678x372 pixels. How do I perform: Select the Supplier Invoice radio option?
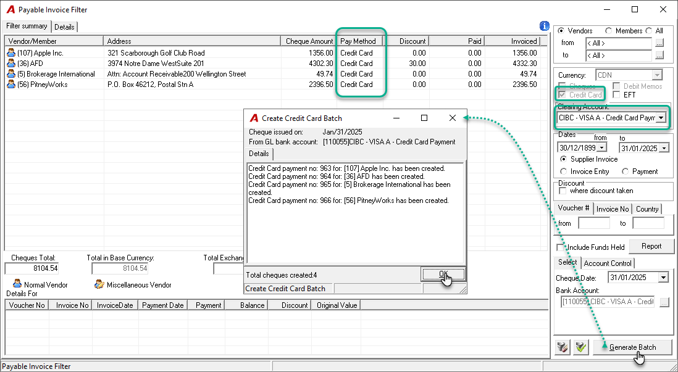(563, 159)
